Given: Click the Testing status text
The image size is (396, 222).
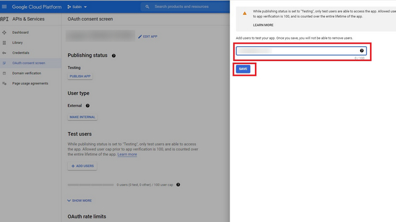Looking at the screenshot, I should [x=74, y=68].
